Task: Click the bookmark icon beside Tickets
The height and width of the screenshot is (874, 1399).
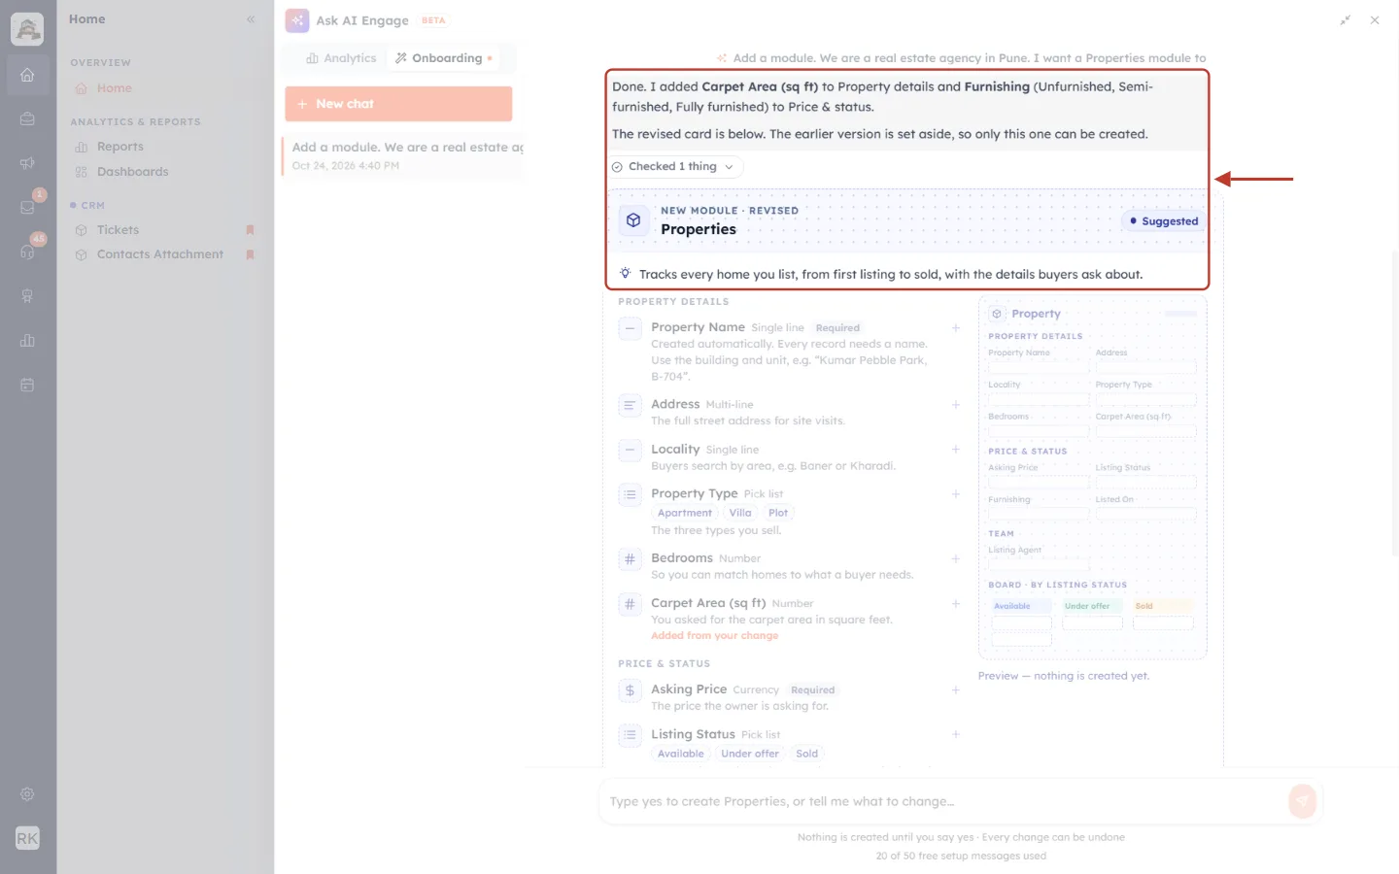Action: click(x=250, y=230)
